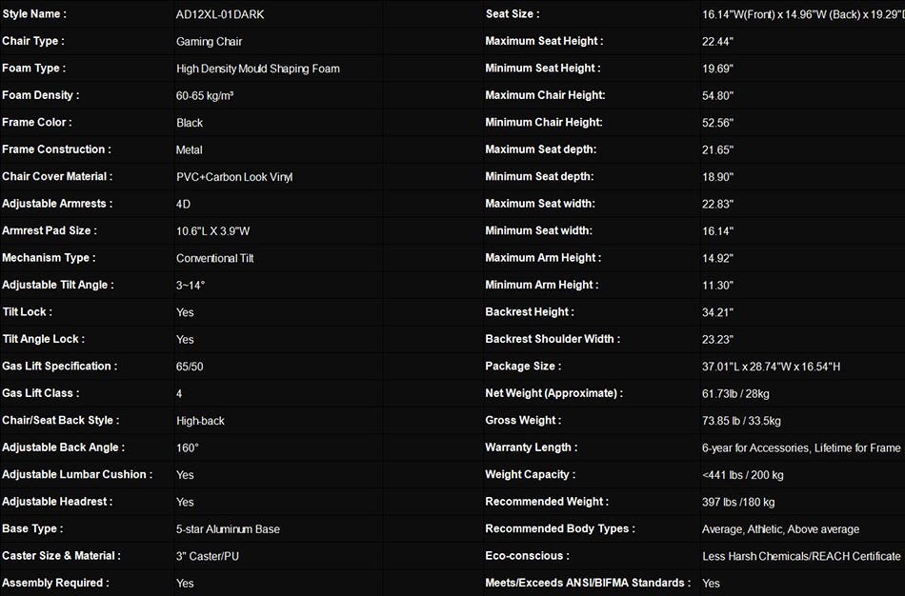Select the Backrest Shoulder Width label
Screen dimensions: 905x596
tap(553, 339)
